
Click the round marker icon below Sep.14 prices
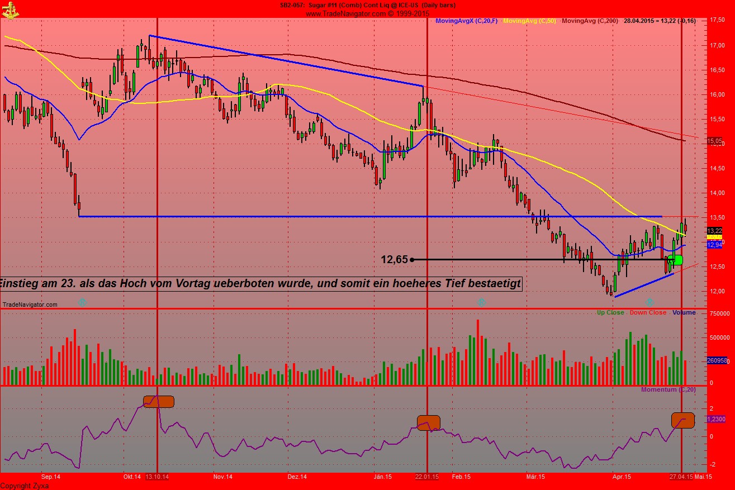82,302
